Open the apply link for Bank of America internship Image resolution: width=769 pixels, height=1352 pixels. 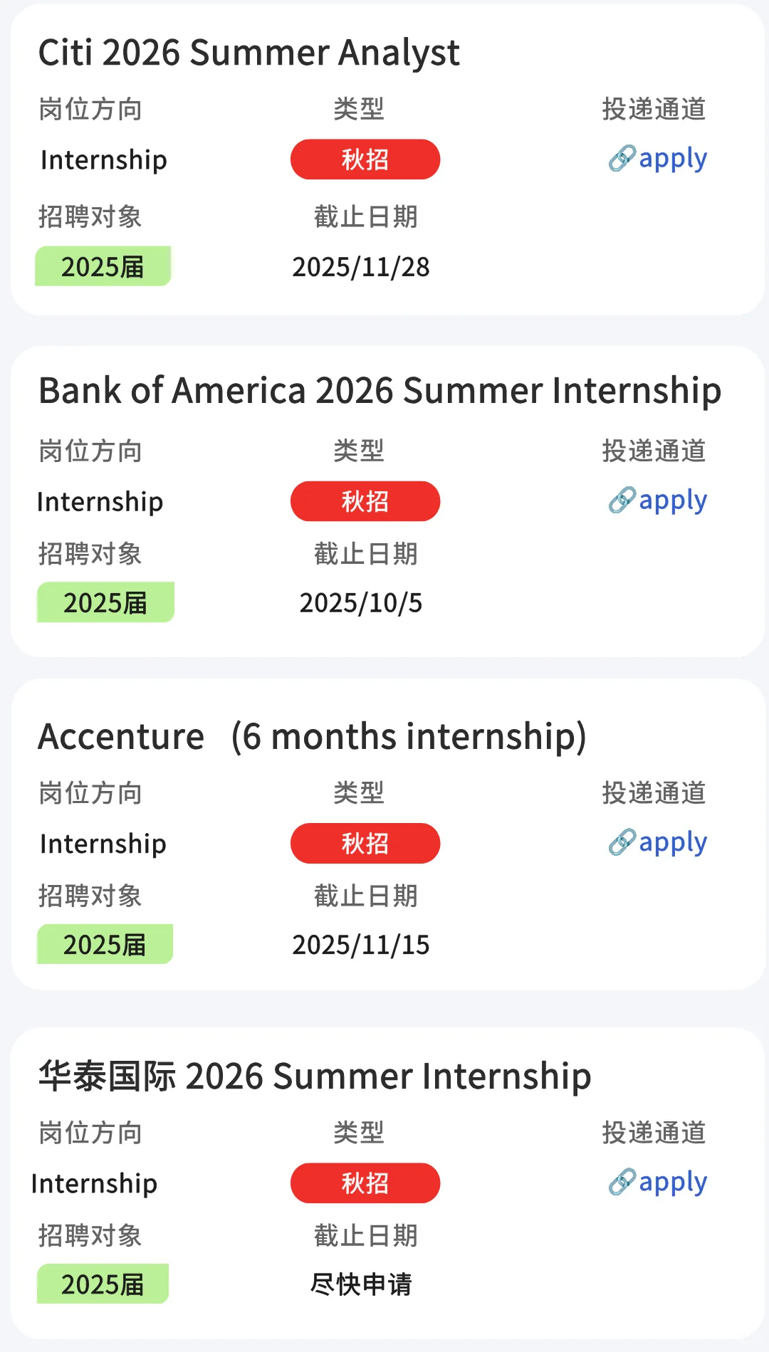coord(672,501)
